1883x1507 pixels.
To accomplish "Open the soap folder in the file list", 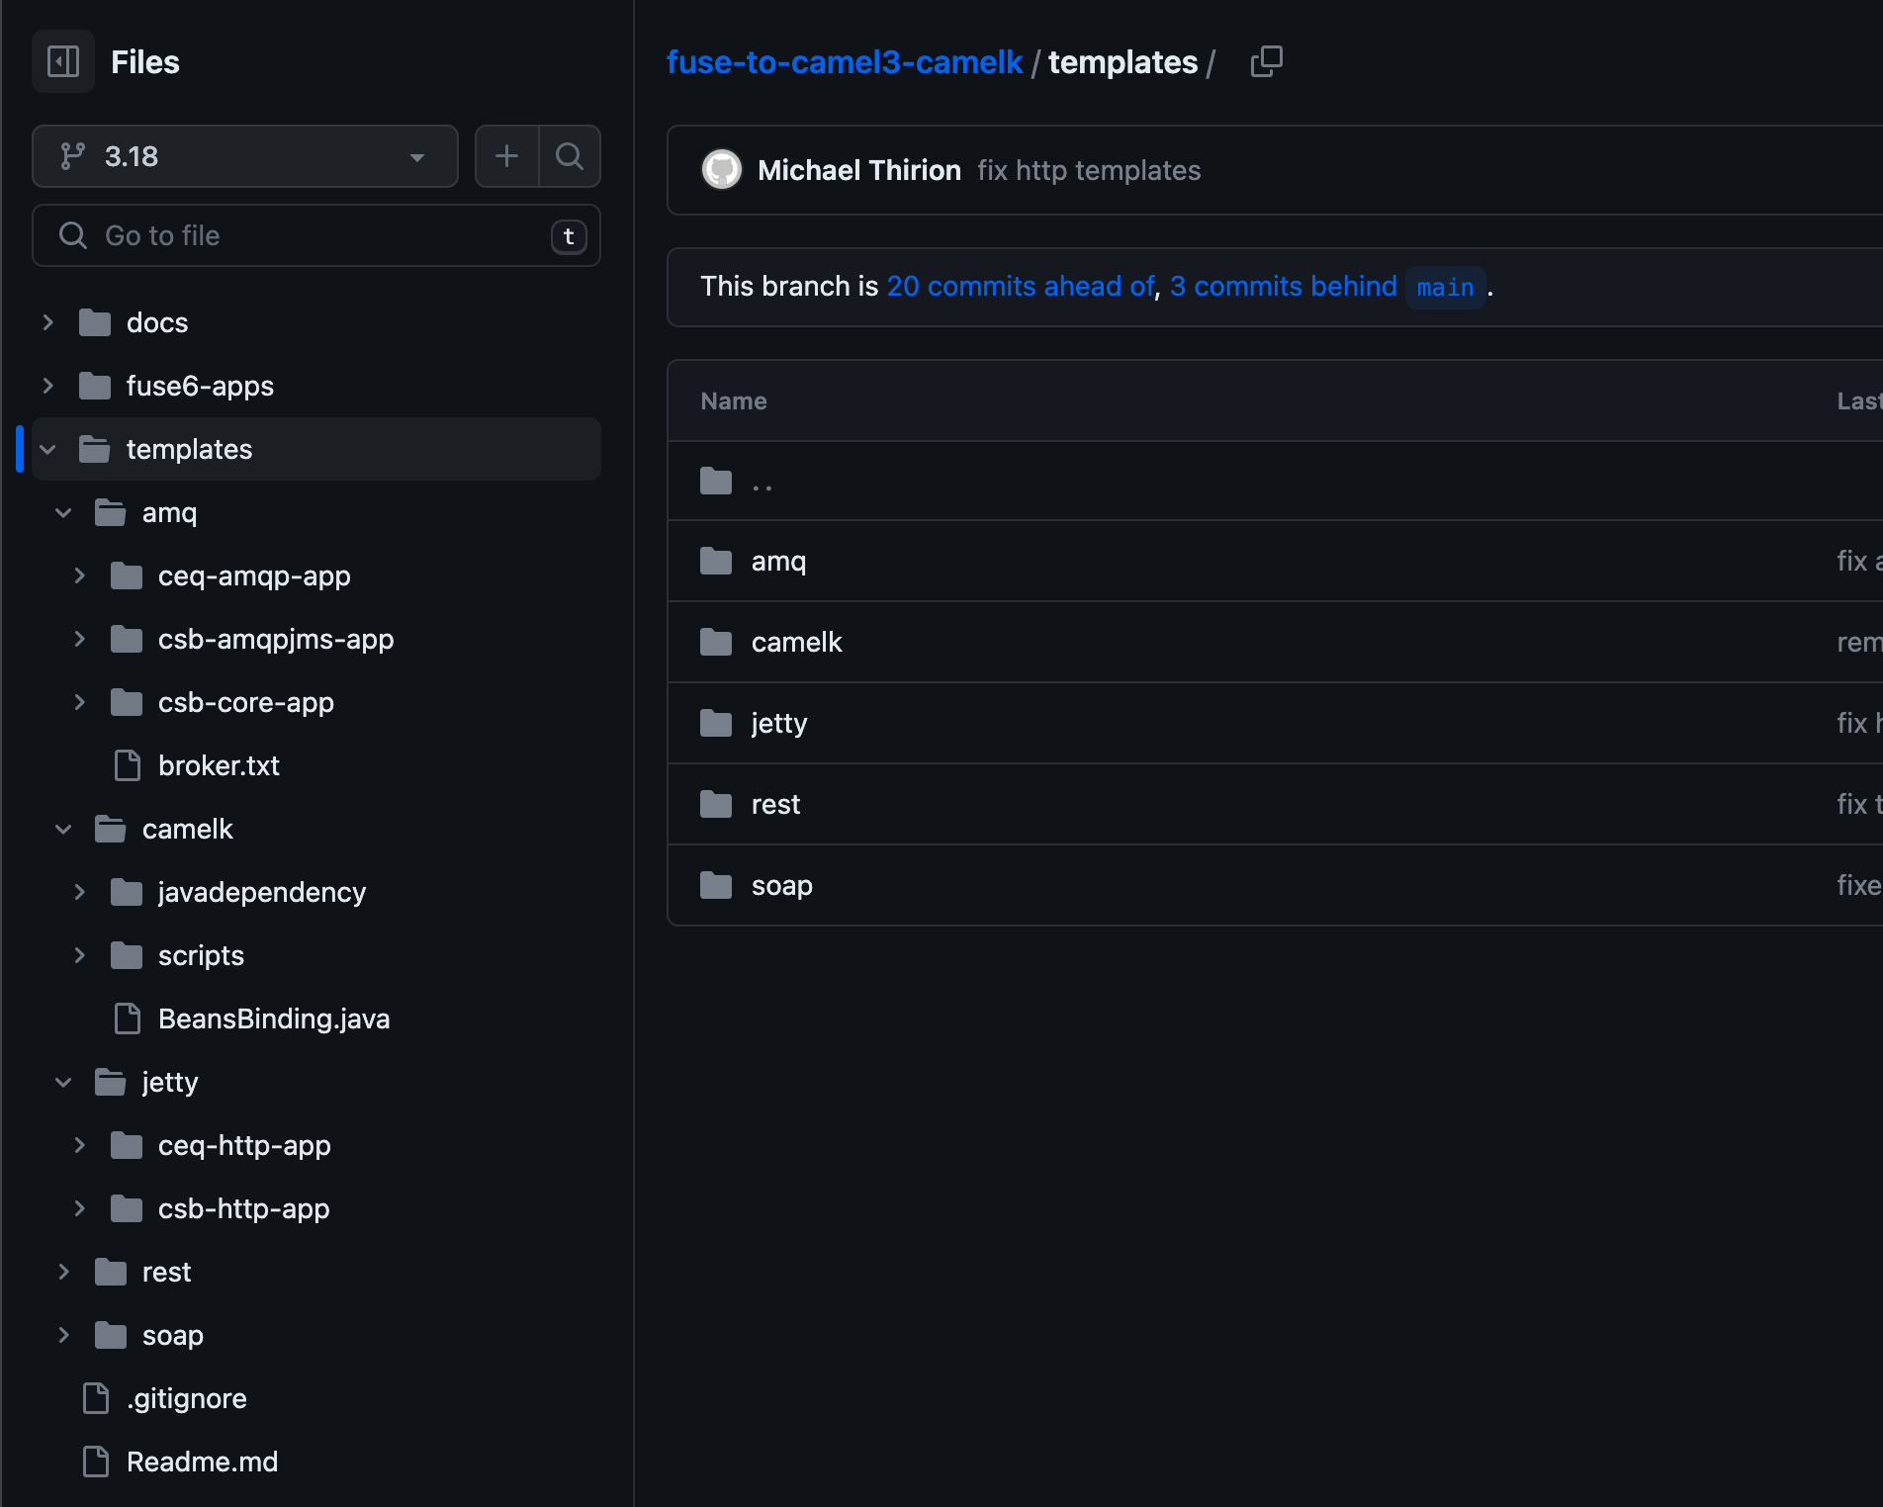I will coord(781,885).
